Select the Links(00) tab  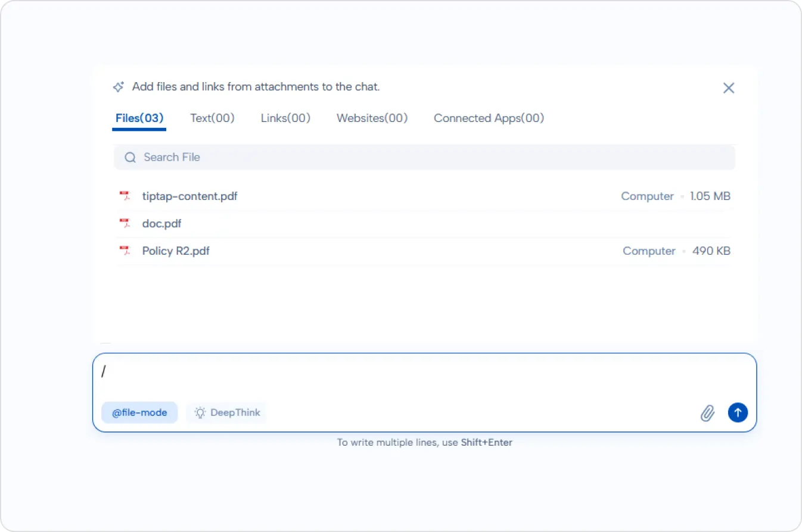point(285,118)
